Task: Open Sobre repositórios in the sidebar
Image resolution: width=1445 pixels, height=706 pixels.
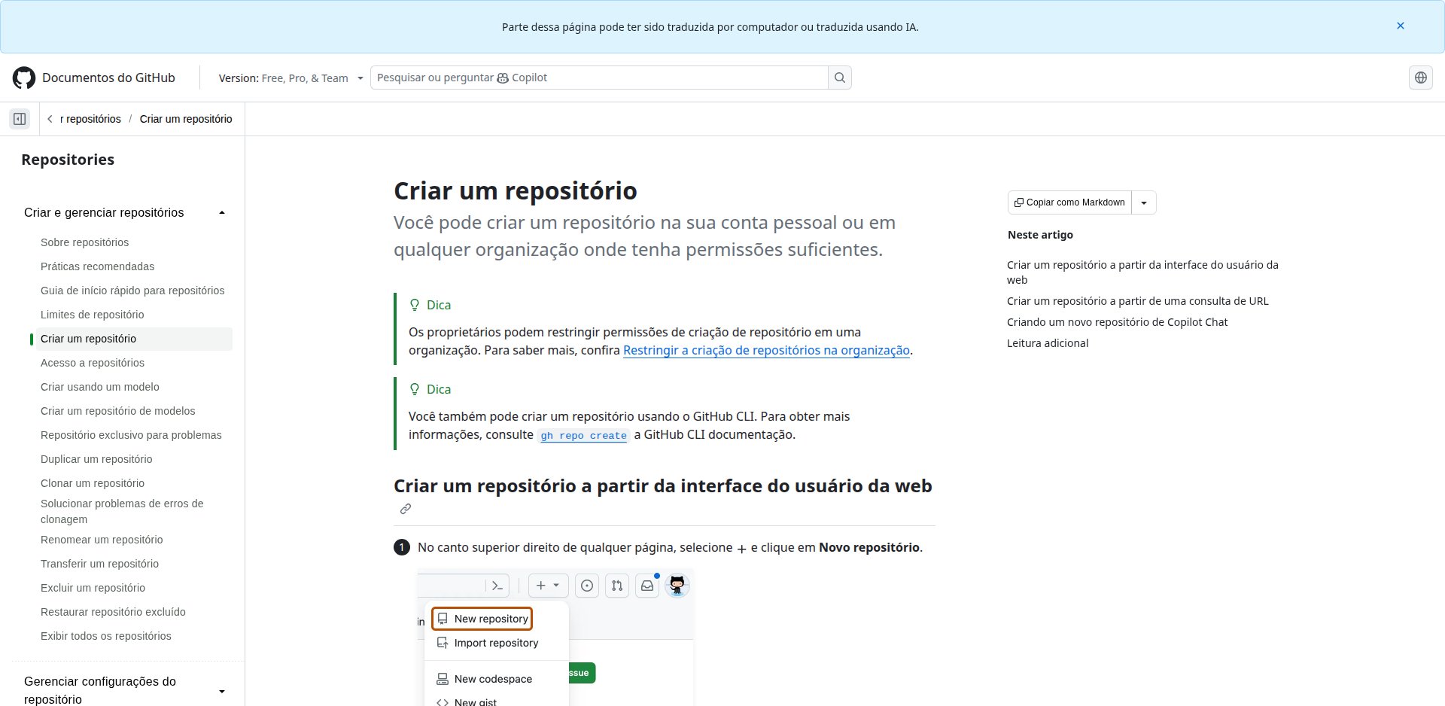Action: 84,242
